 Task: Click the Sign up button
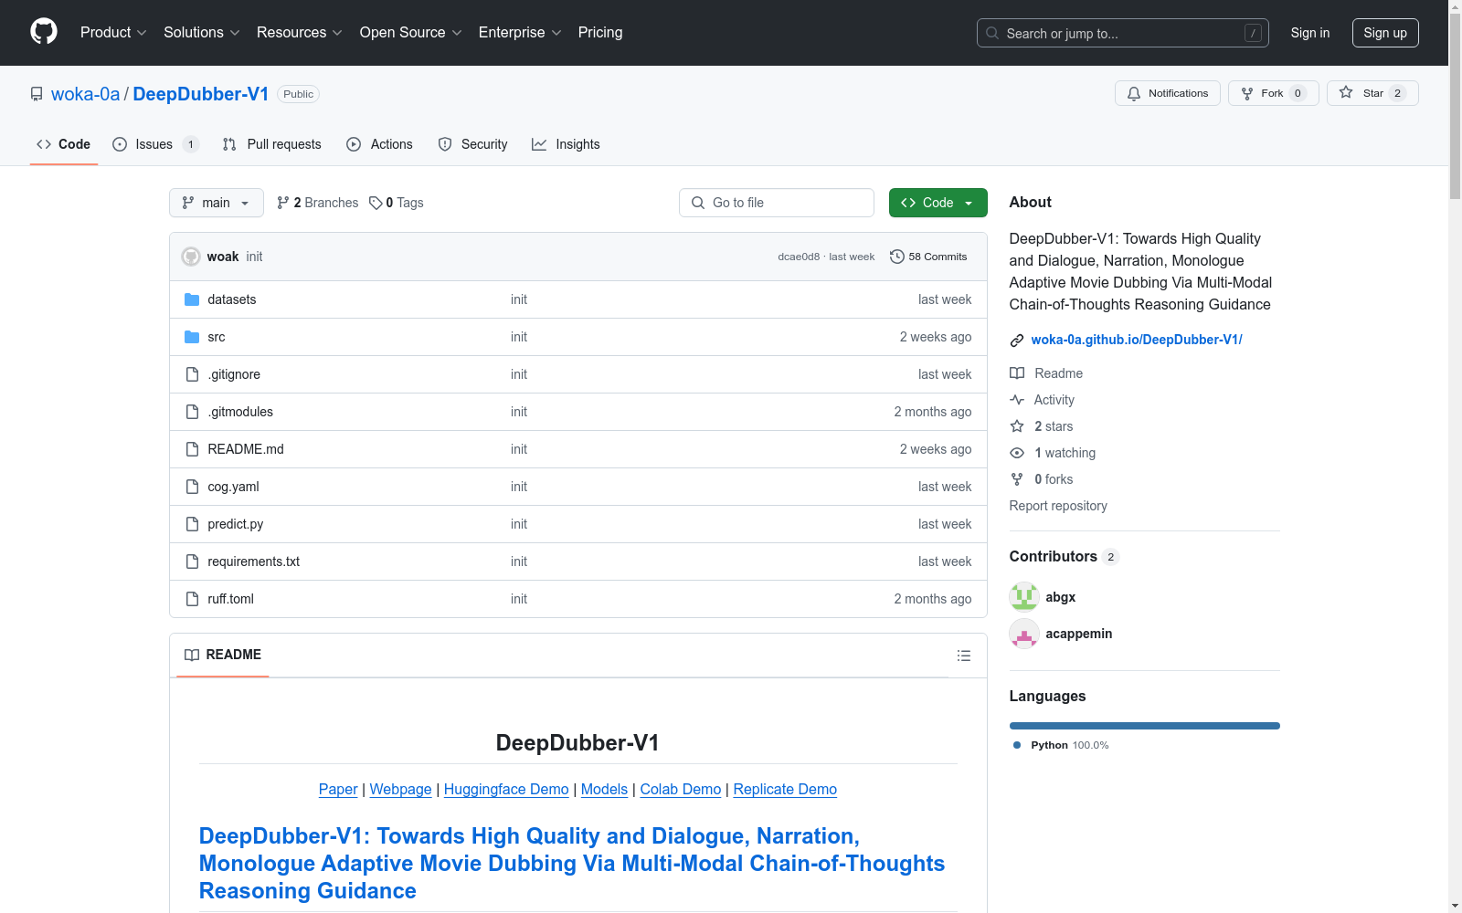click(1385, 33)
